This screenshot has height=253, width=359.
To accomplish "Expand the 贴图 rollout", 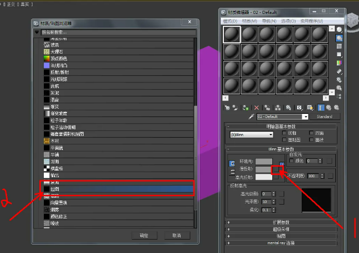I will (281, 236).
